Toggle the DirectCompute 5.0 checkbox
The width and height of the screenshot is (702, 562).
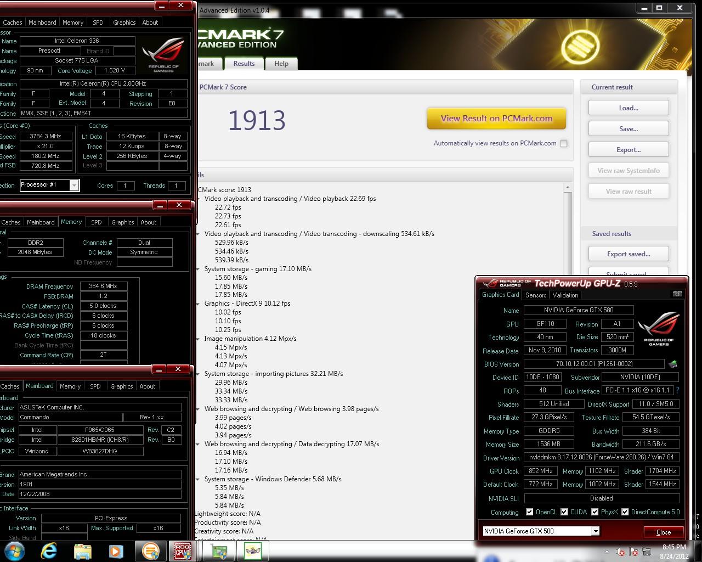coord(625,512)
